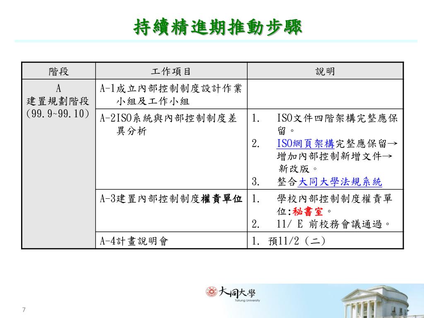Click the bold 權責單位 text
The image size is (424, 318).
[222, 199]
